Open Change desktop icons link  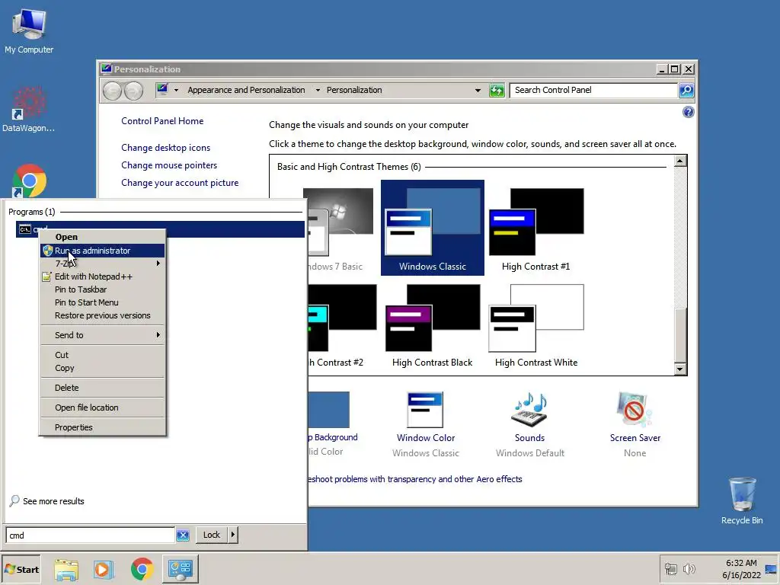165,148
